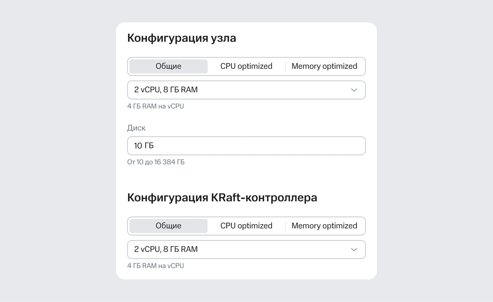The width and height of the screenshot is (493, 302).
Task: Select 'Memory optimized' for the KRaft controller
Action: 324,226
